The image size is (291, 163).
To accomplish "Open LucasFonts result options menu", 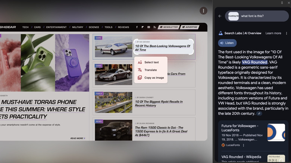I will click(244, 145).
